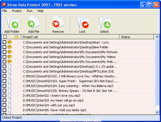The image size is (161, 122).
Task: Click file icon of 02 -i knew i love you.mp3
Action: 10,95
